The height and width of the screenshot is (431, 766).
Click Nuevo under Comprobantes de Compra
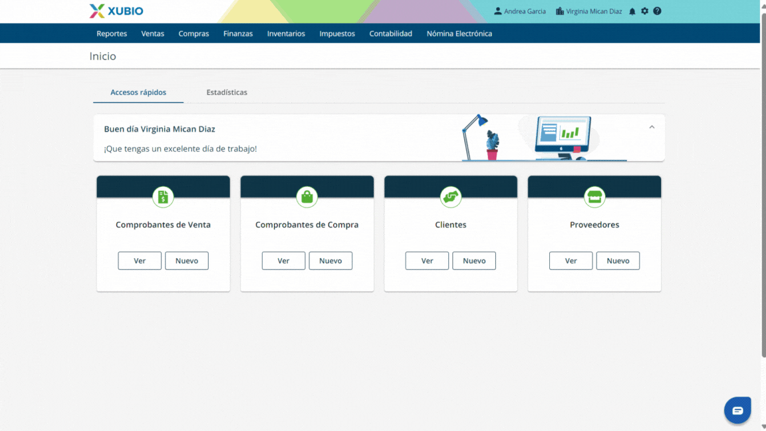coord(330,261)
